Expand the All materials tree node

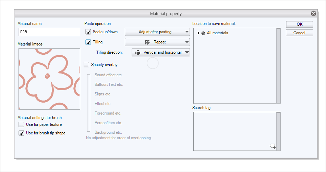click(198, 33)
